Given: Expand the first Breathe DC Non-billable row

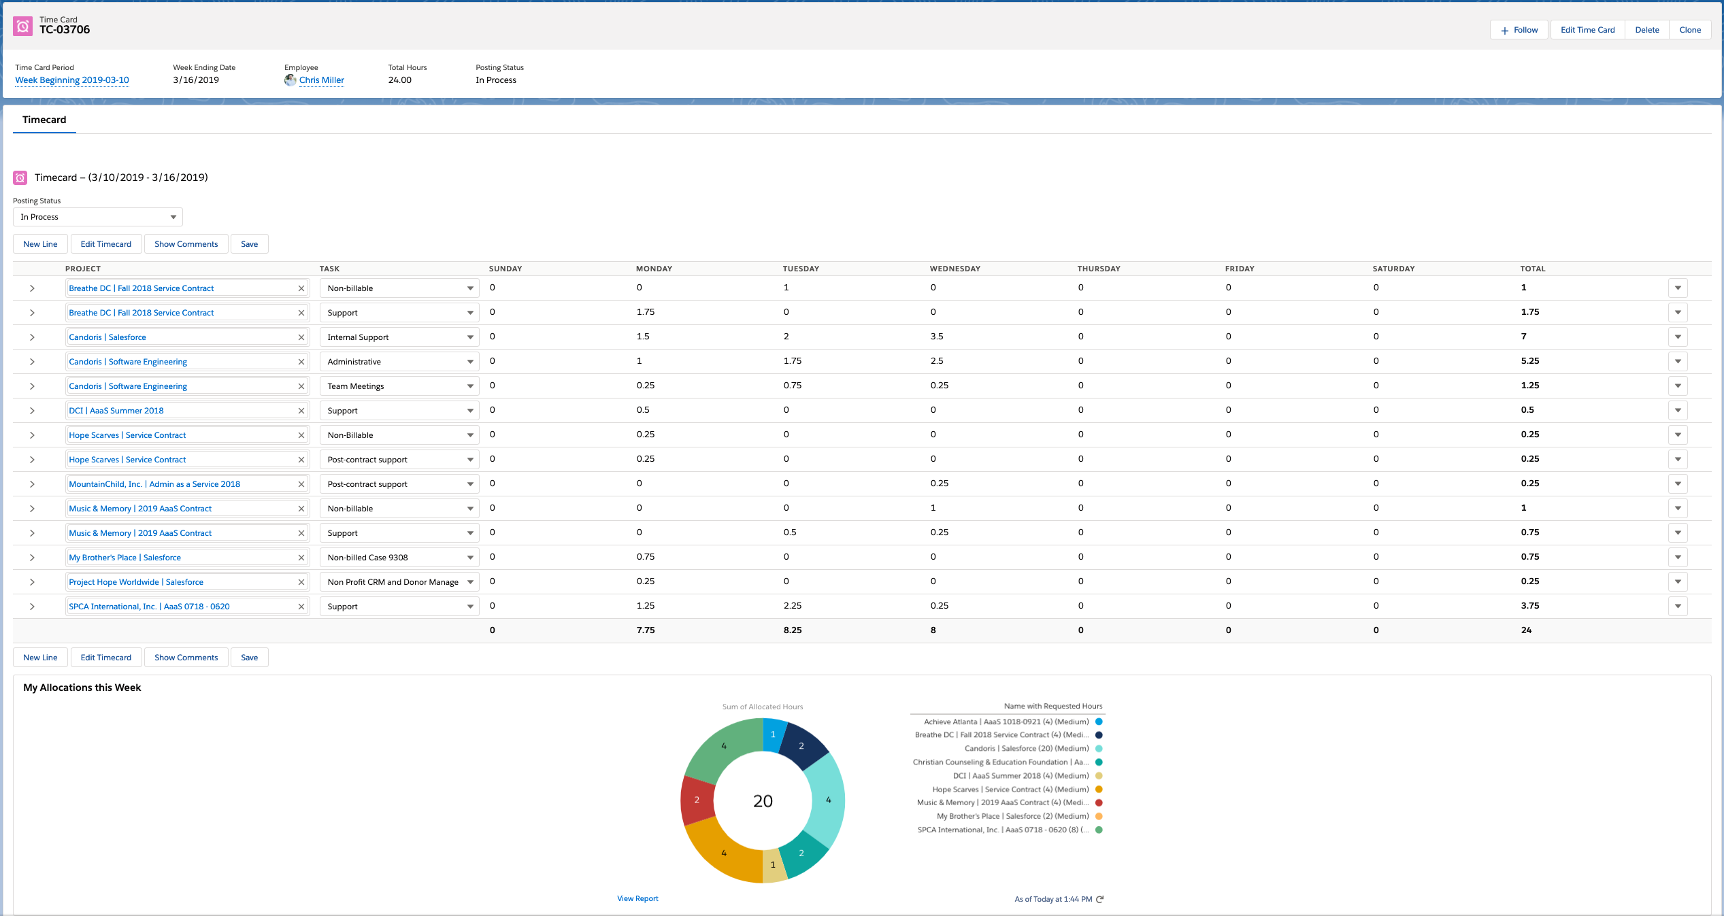Looking at the screenshot, I should pos(32,288).
